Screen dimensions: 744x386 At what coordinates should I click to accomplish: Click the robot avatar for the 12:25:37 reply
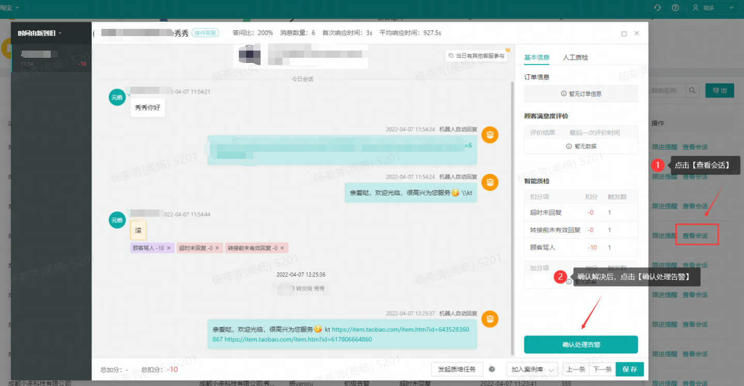490,319
